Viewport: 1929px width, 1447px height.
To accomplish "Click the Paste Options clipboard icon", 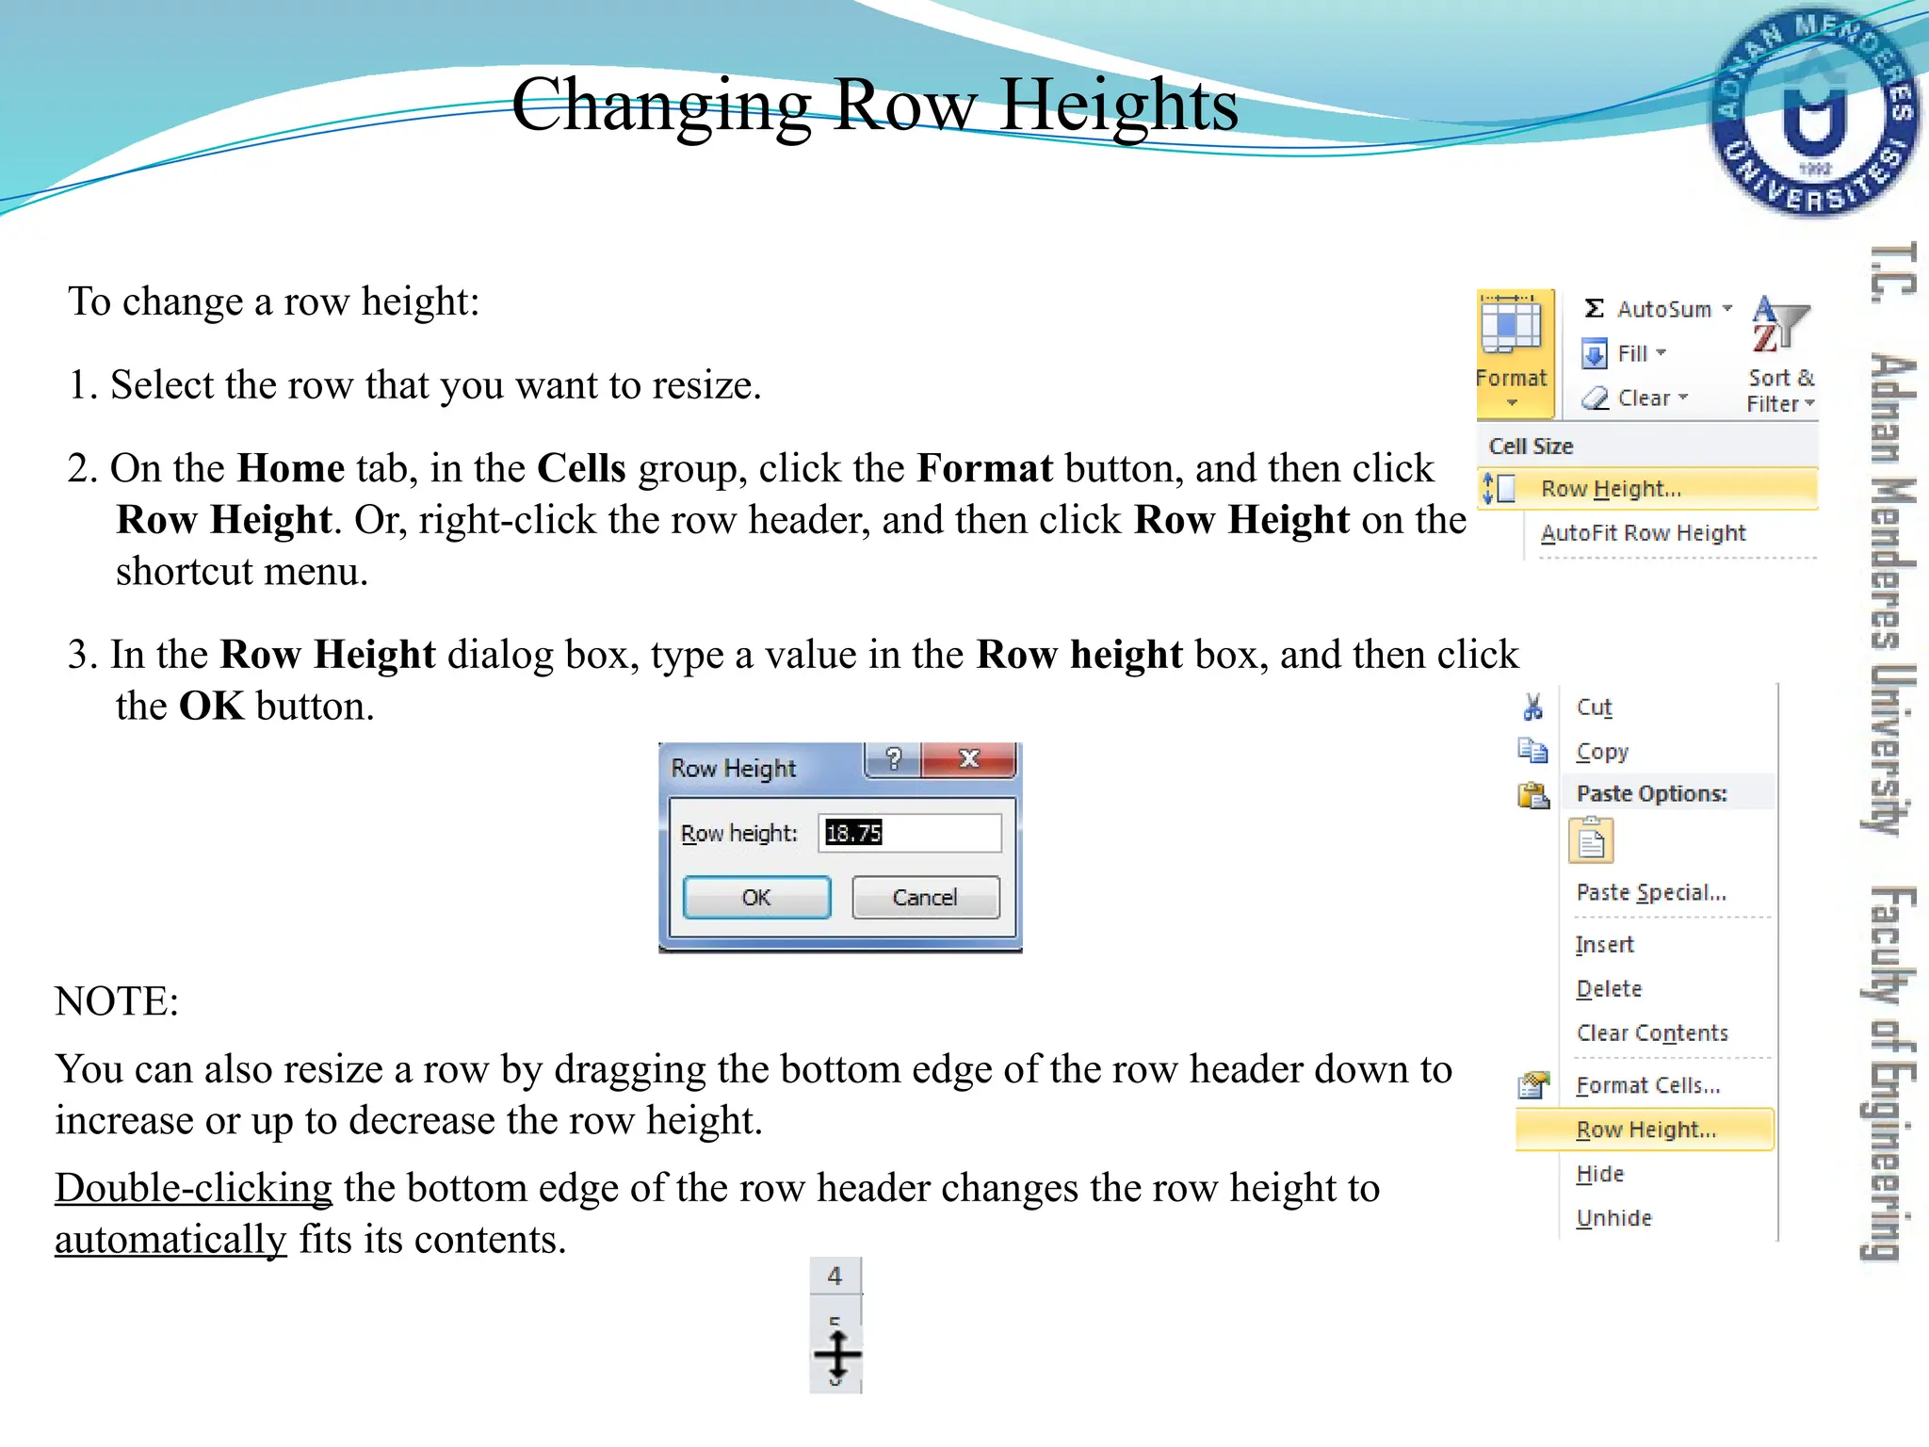I will point(1533,795).
